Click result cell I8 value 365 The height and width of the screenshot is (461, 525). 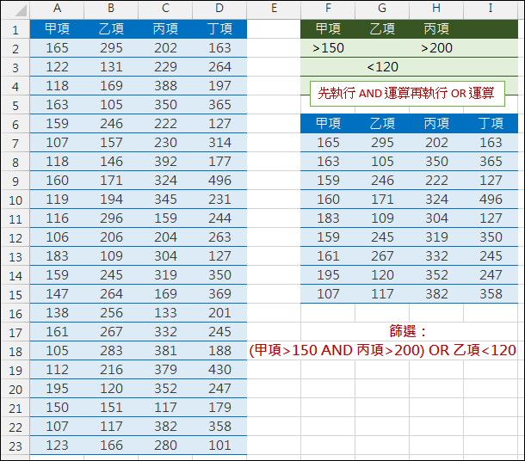click(x=491, y=162)
